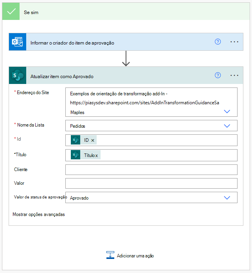Image resolution: width=252 pixels, height=273 pixels.
Task: Open ellipsis menu of Atualizar item como Aprovado
Action: 234,75
